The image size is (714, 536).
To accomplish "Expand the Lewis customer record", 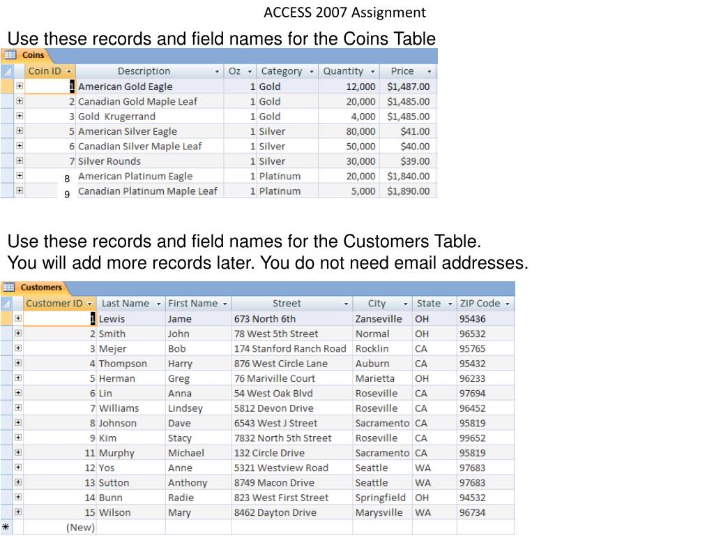I will (17, 318).
